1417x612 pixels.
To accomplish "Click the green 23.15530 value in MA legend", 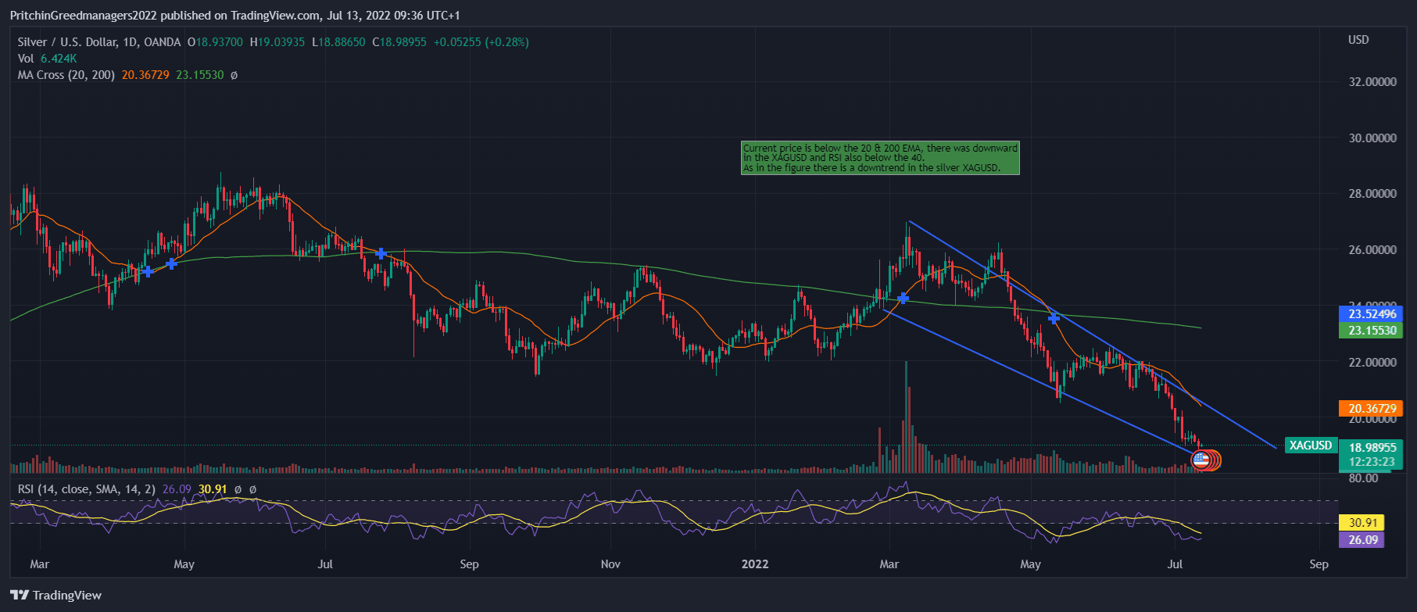I will click(199, 75).
